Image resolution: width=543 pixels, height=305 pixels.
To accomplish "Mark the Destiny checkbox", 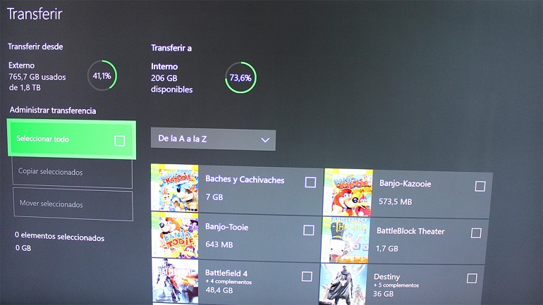I will click(472, 278).
